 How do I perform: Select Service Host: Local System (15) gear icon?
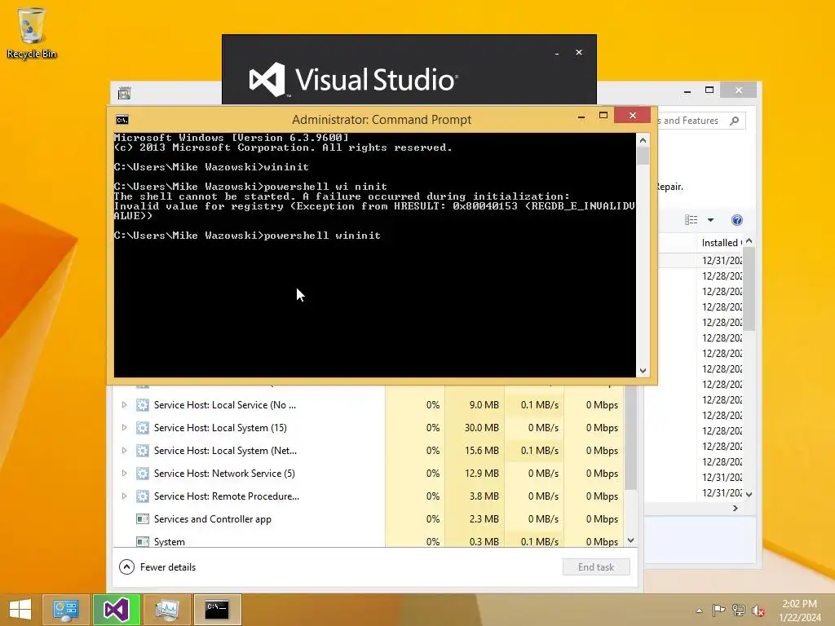pos(142,428)
